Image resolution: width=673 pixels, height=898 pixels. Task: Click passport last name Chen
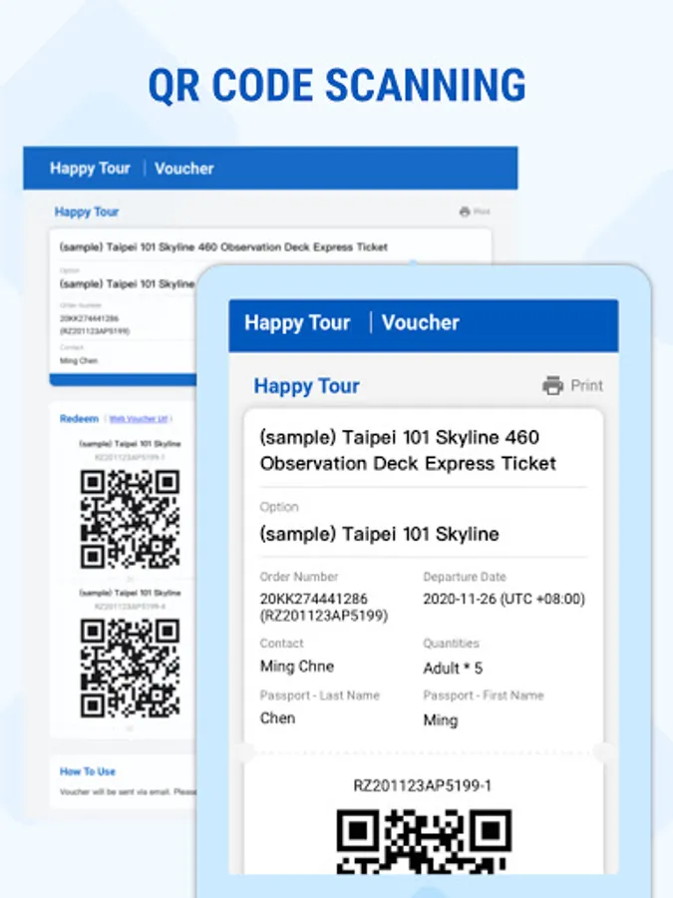pos(277,718)
